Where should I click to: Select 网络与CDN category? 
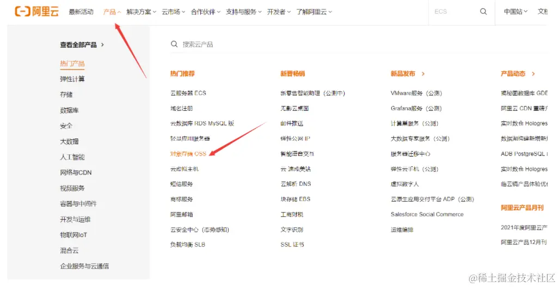pyautogui.click(x=76, y=173)
